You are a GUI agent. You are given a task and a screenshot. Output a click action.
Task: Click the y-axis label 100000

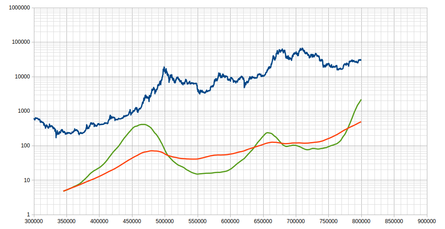21,42
